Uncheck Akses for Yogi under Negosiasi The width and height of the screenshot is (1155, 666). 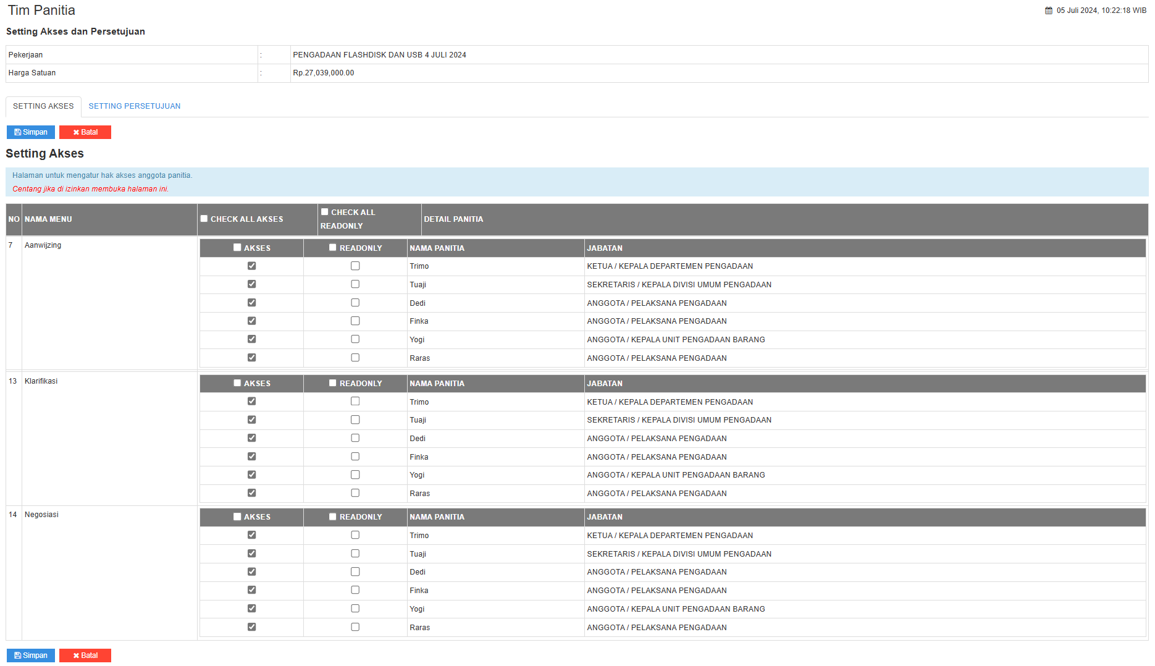(x=251, y=609)
